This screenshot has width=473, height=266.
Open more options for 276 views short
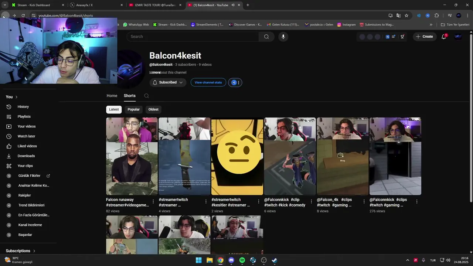tap(416, 201)
